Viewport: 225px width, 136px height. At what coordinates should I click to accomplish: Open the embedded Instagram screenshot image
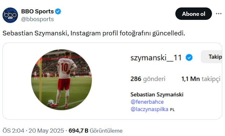tap(112, 81)
